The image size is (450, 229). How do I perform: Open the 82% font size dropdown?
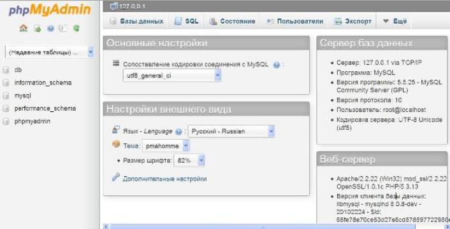tap(189, 160)
